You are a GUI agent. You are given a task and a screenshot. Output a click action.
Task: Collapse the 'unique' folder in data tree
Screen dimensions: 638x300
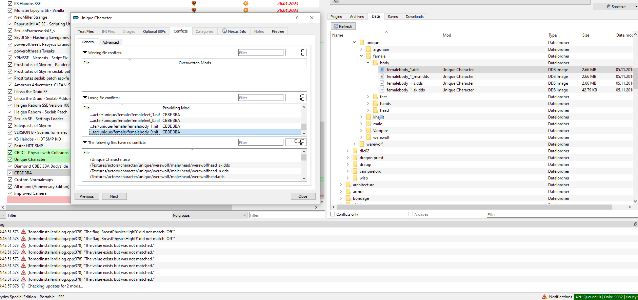[x=355, y=43]
